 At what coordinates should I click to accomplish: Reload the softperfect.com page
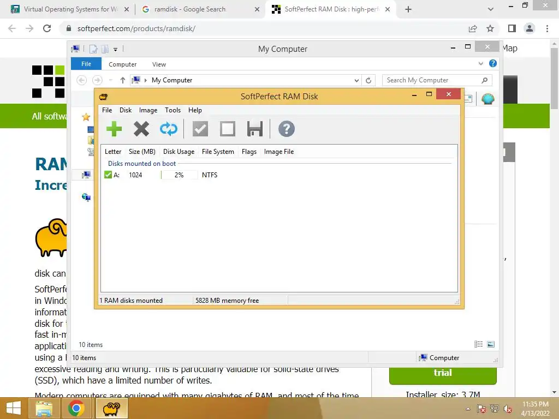click(47, 28)
